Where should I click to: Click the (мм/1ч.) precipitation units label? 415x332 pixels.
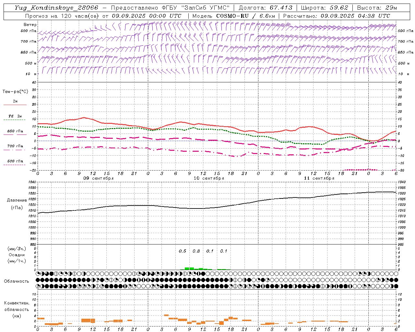tap(17, 261)
